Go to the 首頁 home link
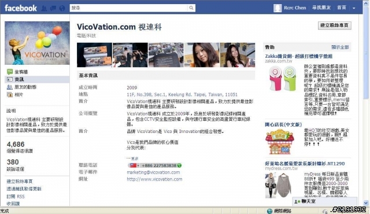This screenshot has width=370, height=214. (341, 8)
